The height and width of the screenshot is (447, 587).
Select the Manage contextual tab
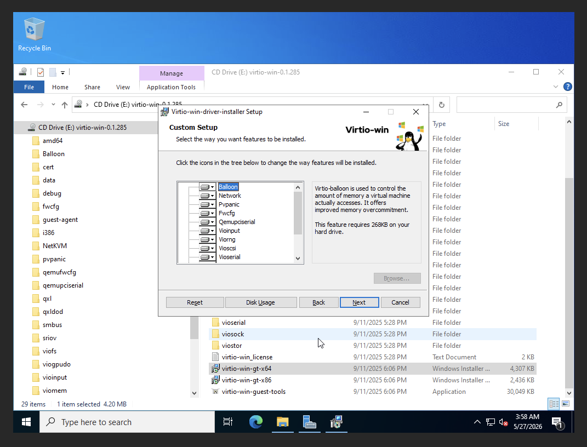coord(172,73)
